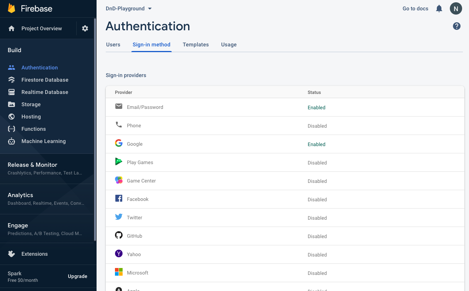The height and width of the screenshot is (291, 469).
Task: Open Machine Learning in the sidebar
Action: [x=44, y=141]
